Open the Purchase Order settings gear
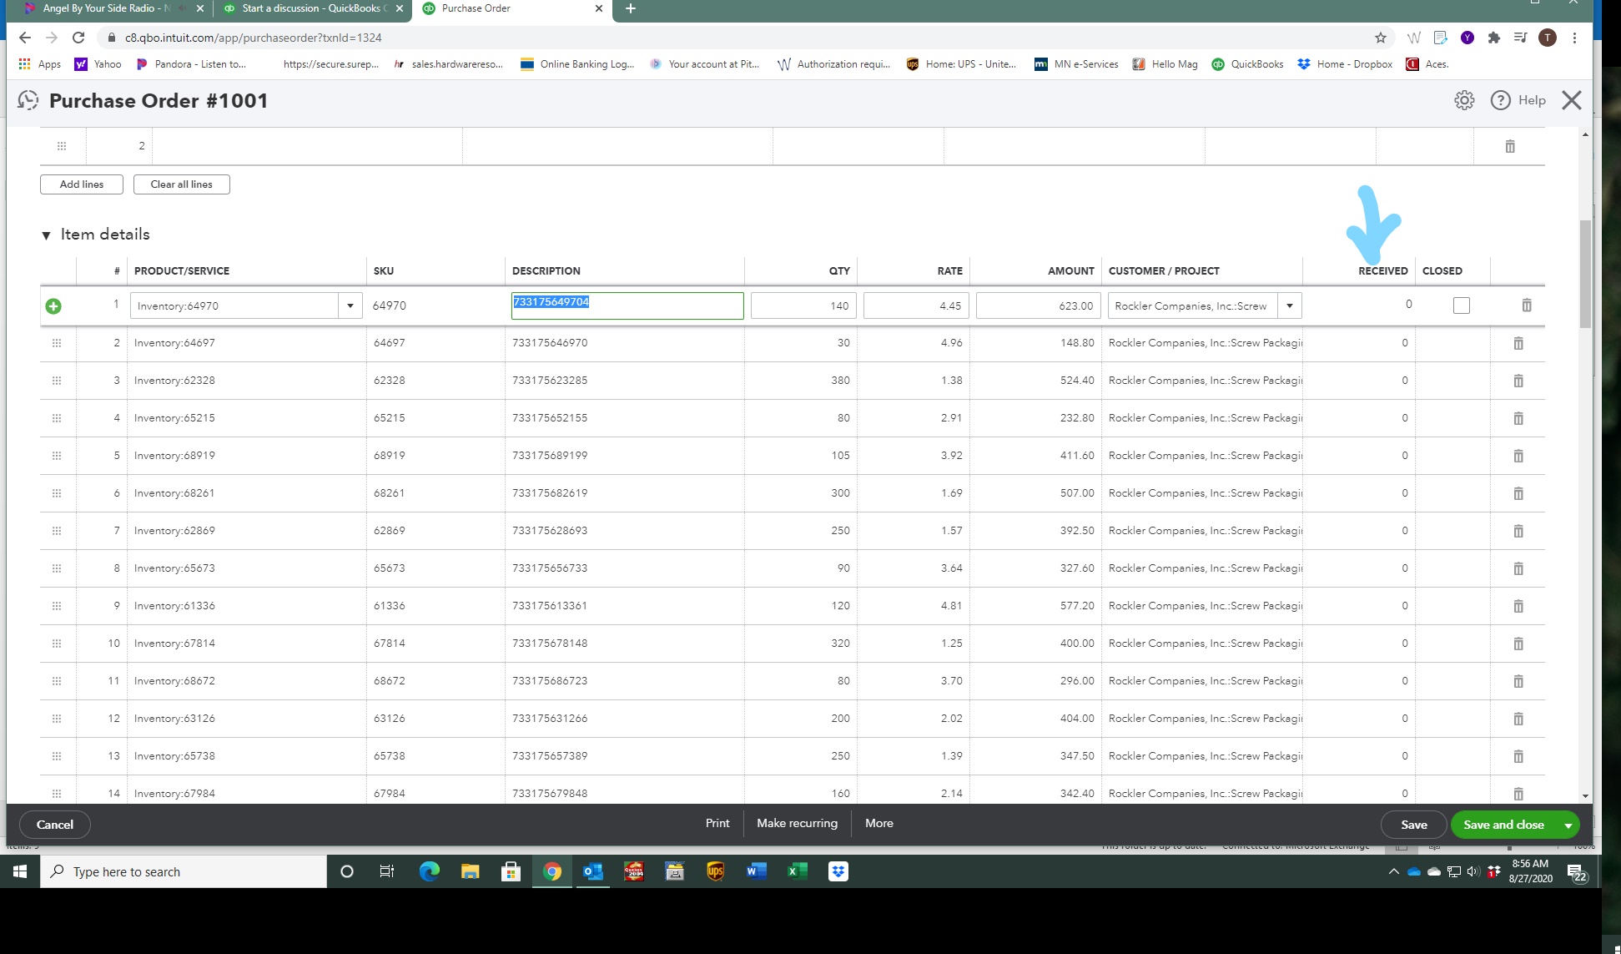This screenshot has height=954, width=1621. click(1464, 99)
